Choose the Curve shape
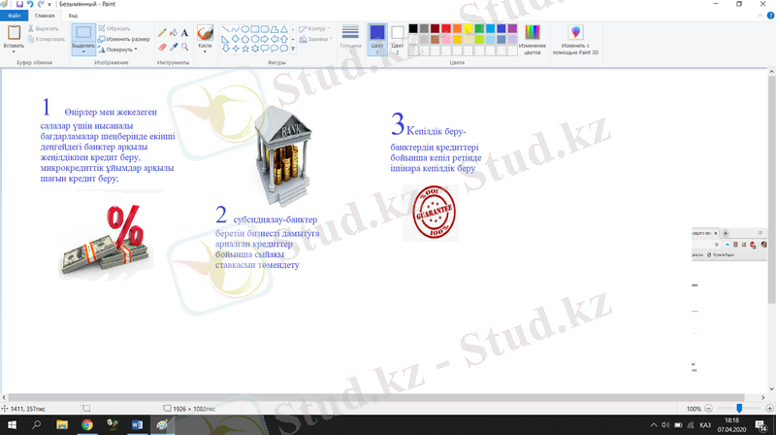The height and width of the screenshot is (435, 776). click(x=235, y=29)
